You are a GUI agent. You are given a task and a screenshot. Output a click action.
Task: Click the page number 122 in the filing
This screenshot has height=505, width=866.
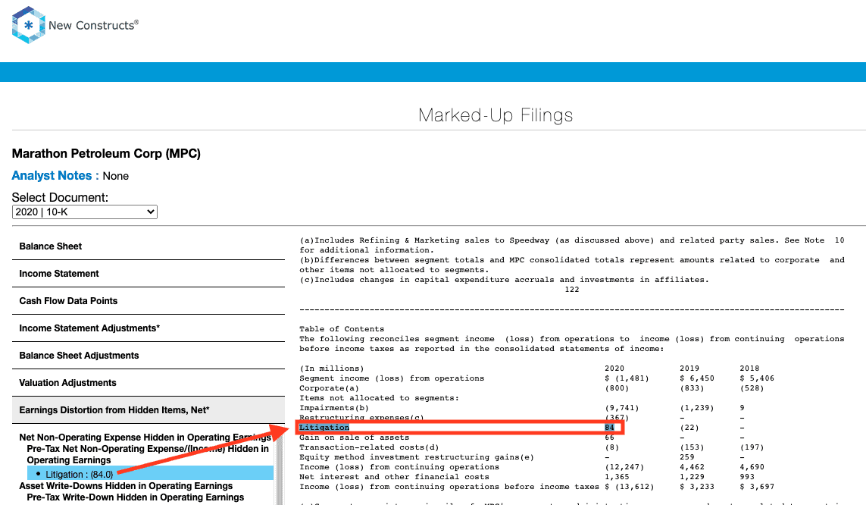pos(571,290)
